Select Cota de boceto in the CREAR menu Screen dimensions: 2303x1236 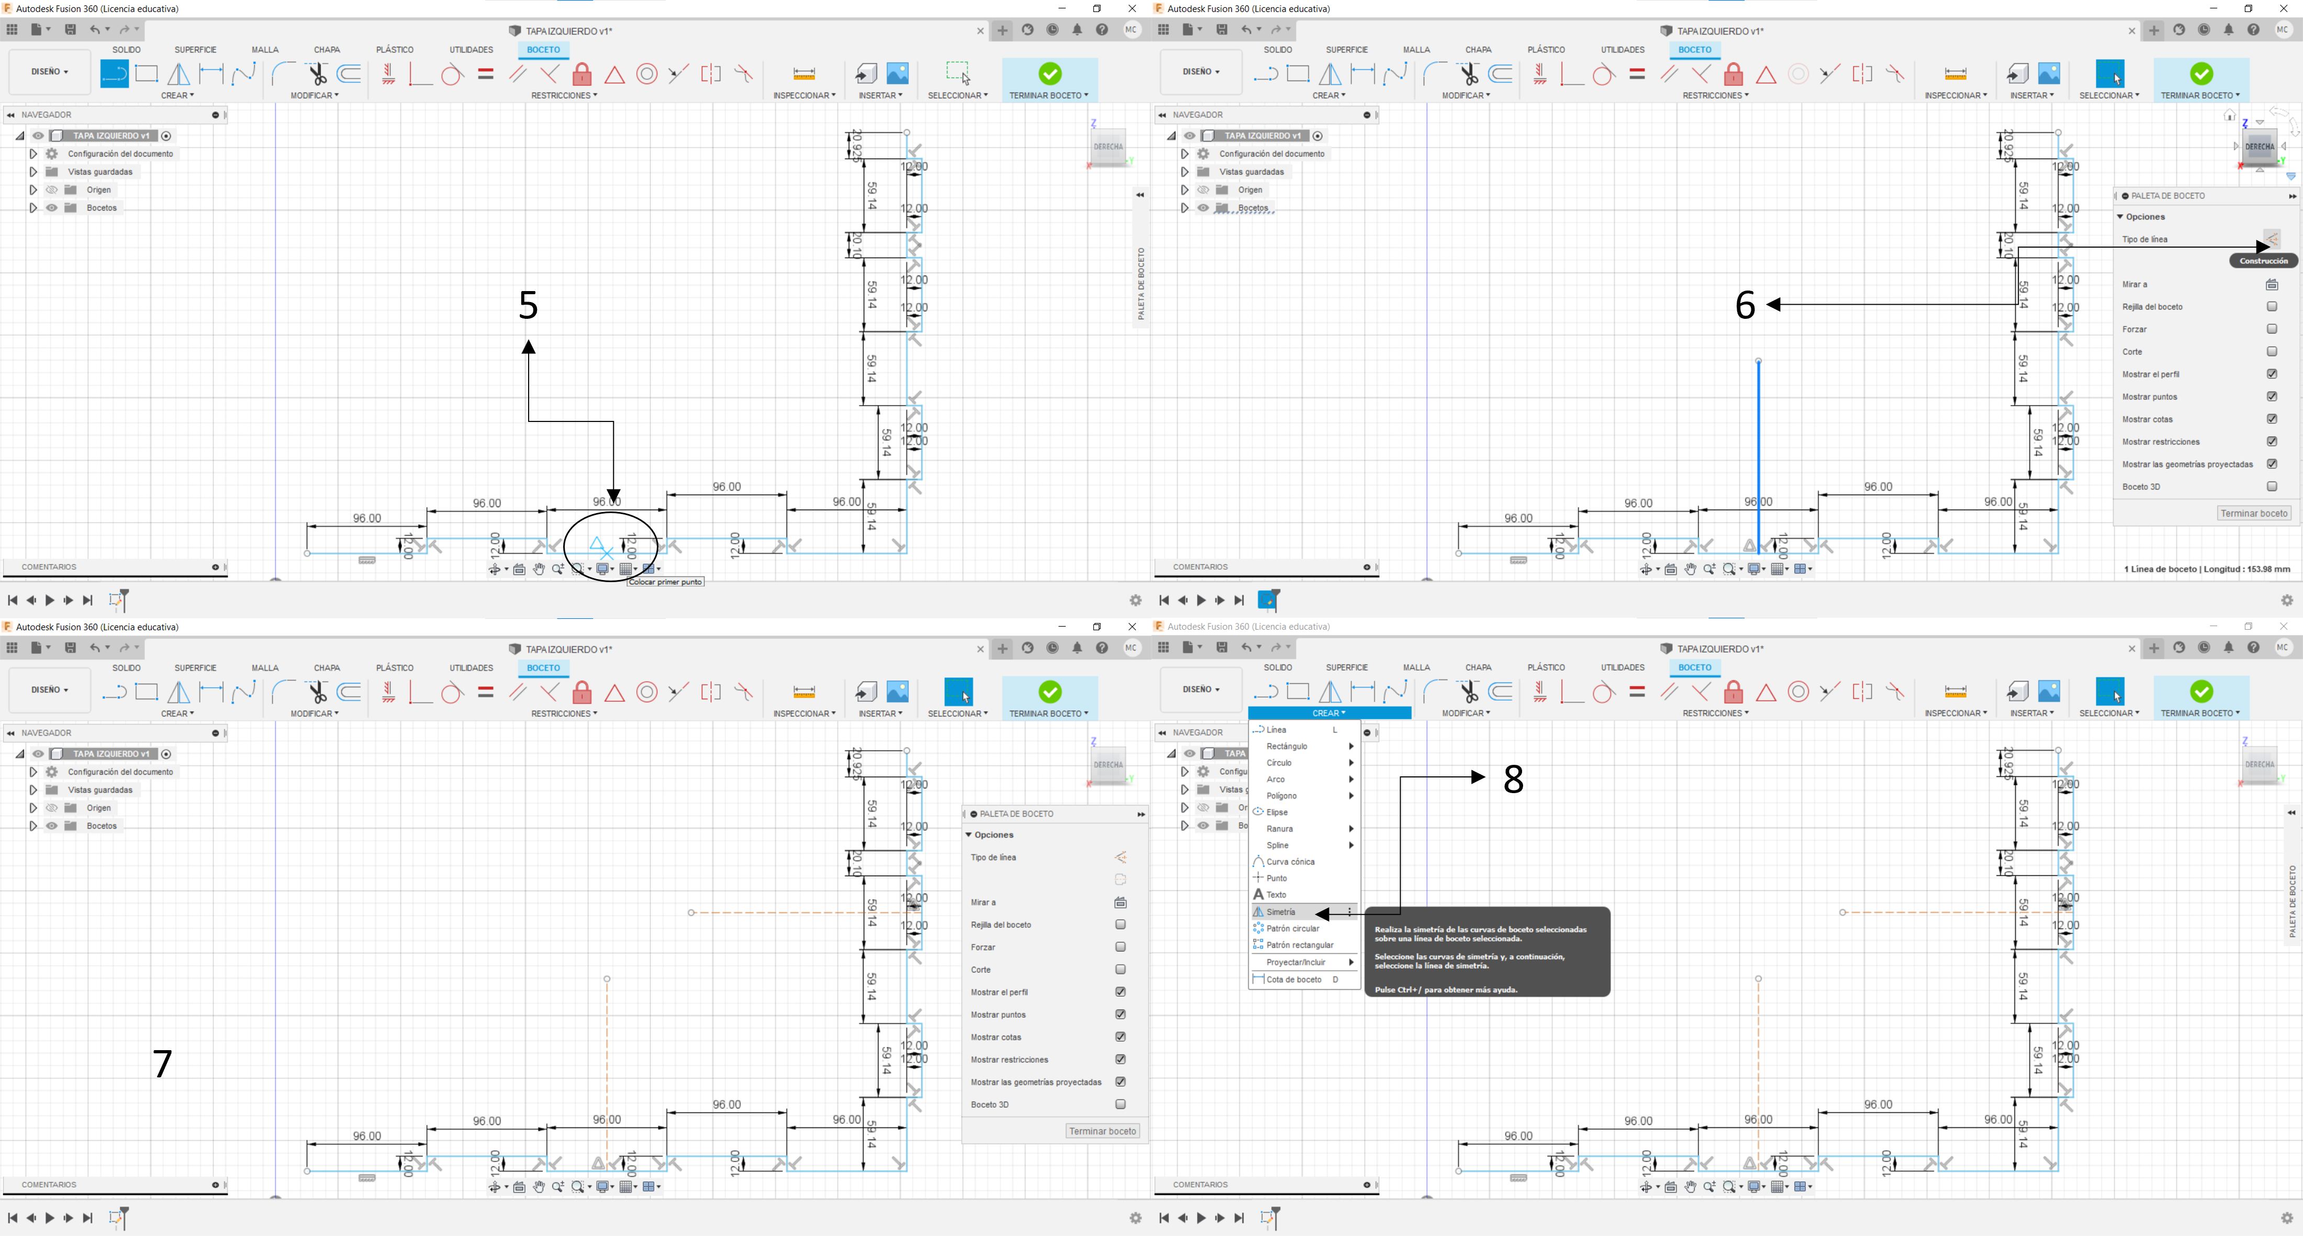(1294, 979)
